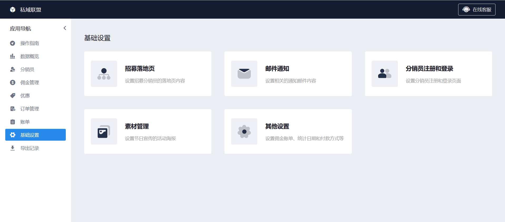The image size is (505, 222).
Task: Click the order list icon beside 订单管理
Action: click(12, 109)
